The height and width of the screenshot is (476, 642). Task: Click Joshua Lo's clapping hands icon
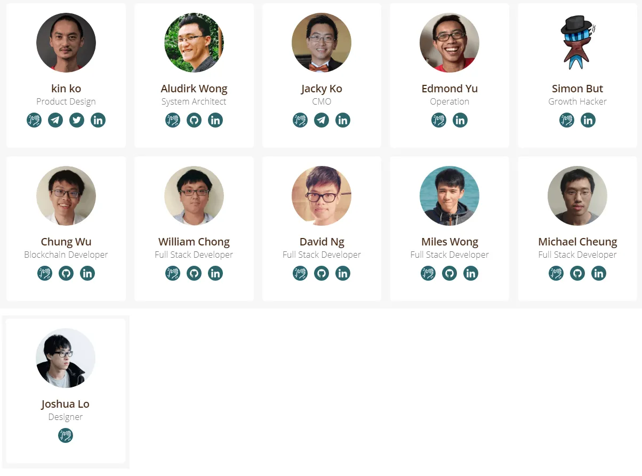click(66, 435)
